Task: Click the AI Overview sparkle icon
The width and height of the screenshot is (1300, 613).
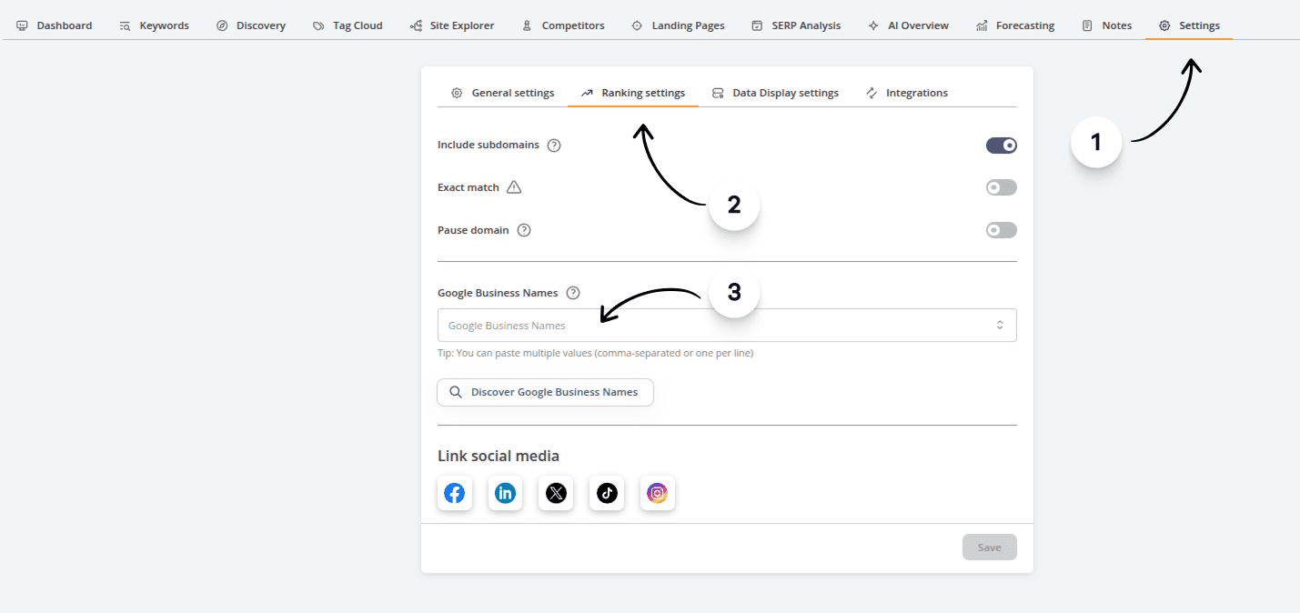Action: 873,25
